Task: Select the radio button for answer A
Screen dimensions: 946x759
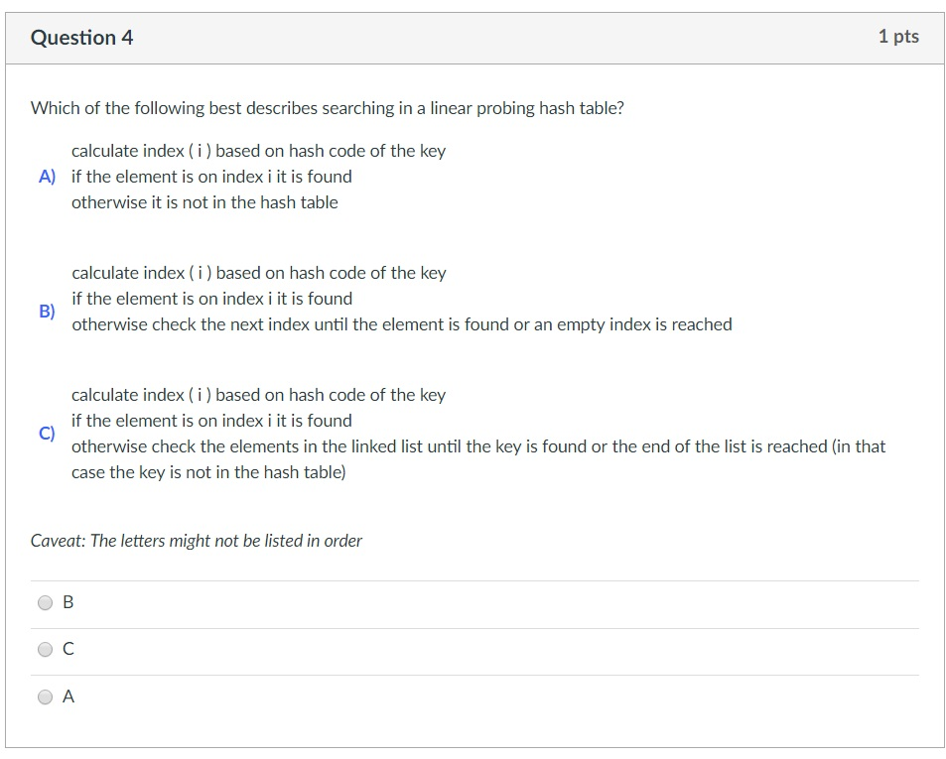Action: click(x=45, y=696)
